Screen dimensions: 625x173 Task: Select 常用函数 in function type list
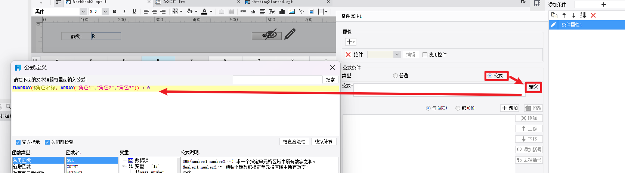coord(38,160)
